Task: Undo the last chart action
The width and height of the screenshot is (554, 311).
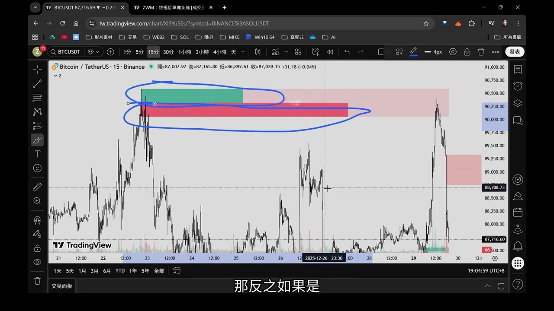Action: 347,52
